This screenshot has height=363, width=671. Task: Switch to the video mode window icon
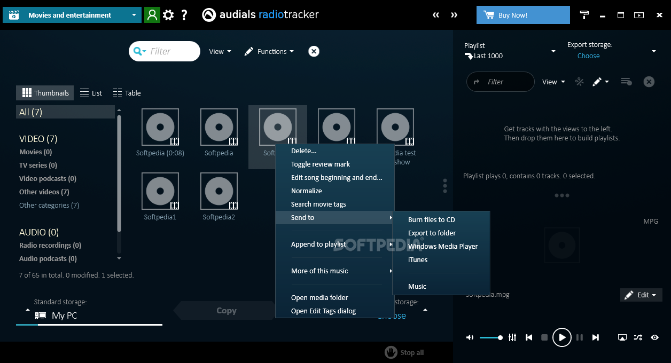click(x=639, y=15)
